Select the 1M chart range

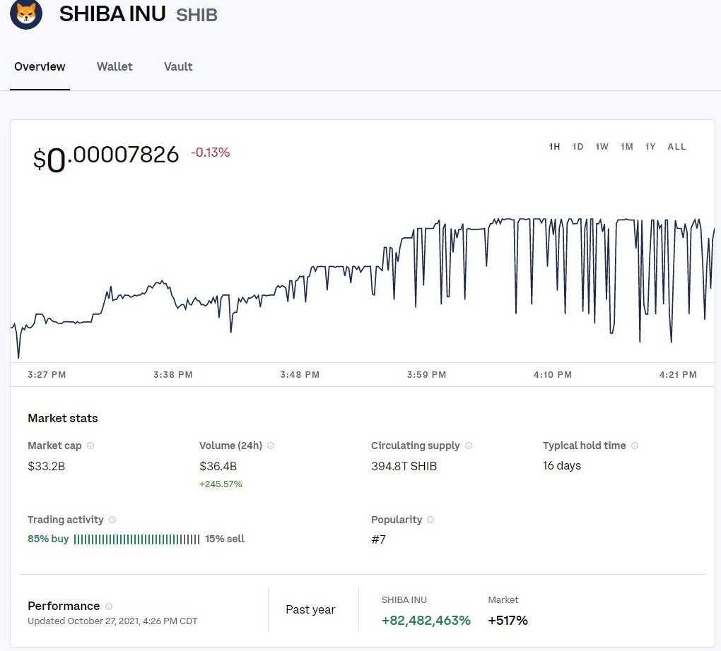pyautogui.click(x=627, y=147)
